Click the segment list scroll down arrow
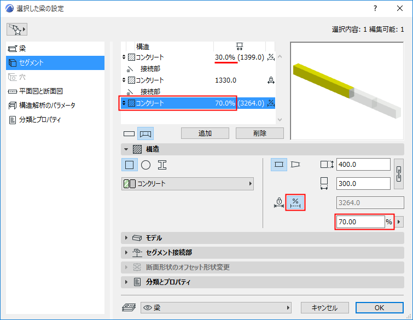Image resolution: width=413 pixels, height=320 pixels. coord(280,120)
